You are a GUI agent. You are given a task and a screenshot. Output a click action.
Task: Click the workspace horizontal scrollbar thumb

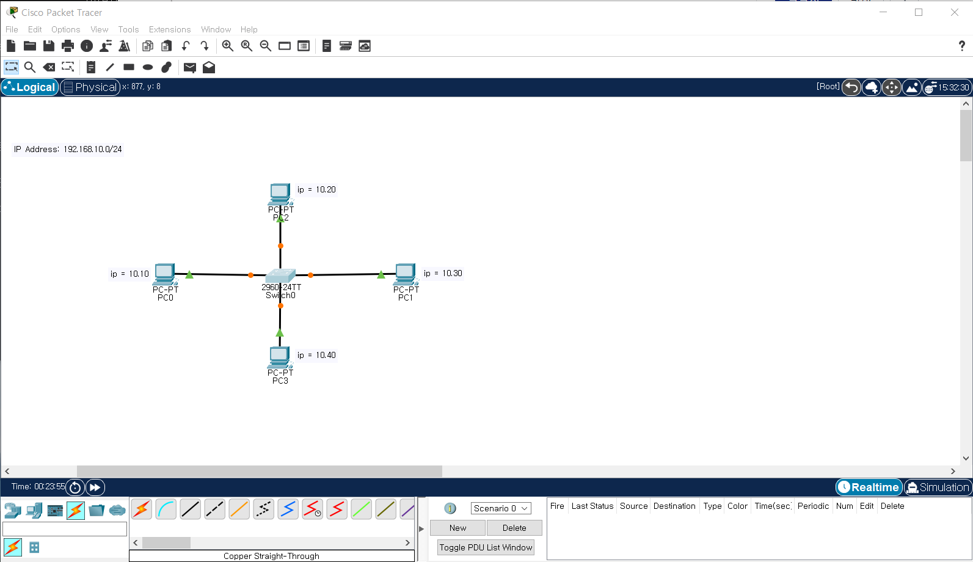pos(259,471)
